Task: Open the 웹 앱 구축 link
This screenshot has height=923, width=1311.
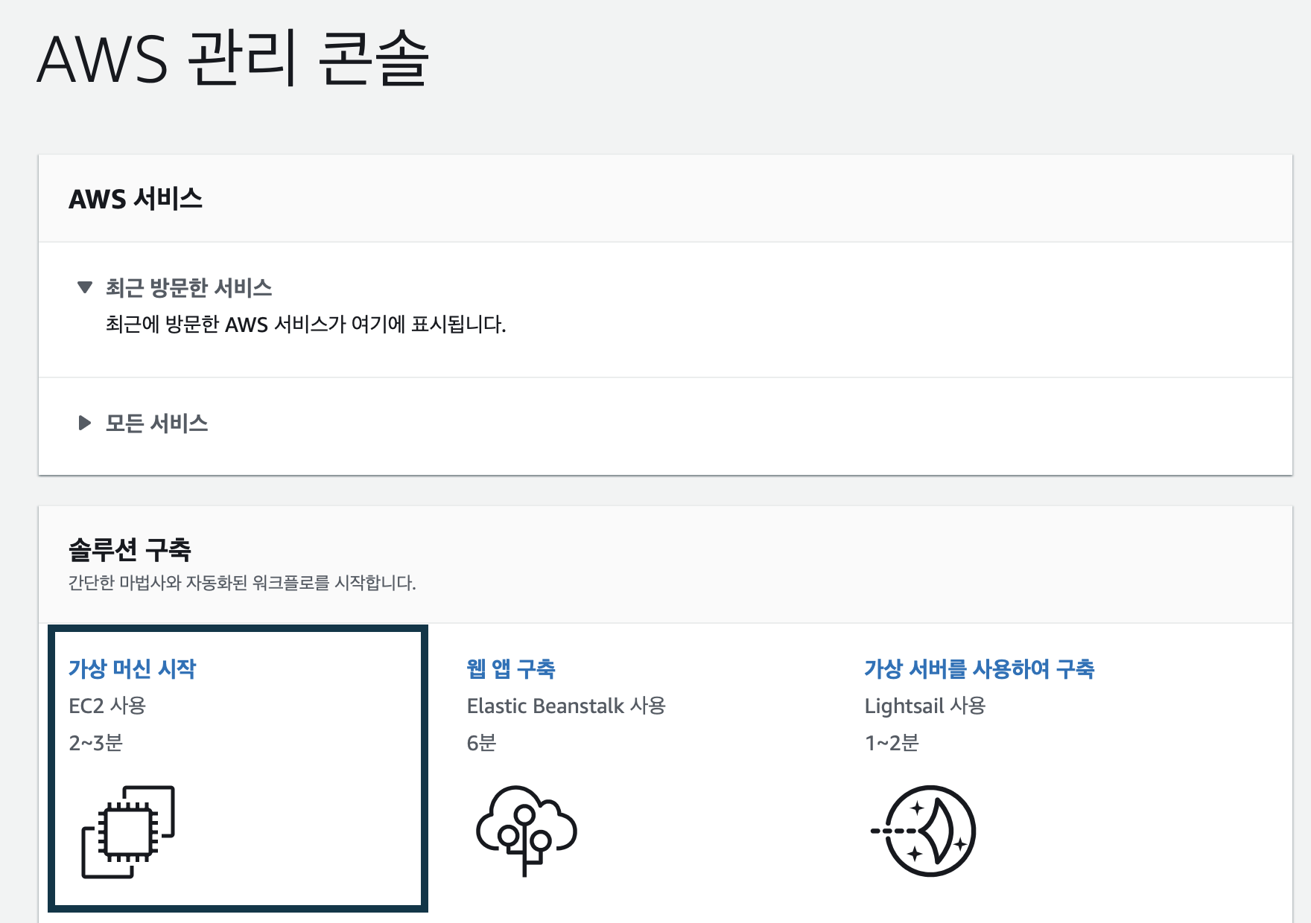Action: 512,669
